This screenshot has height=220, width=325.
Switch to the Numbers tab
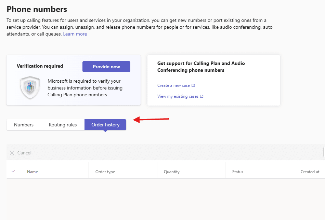(x=24, y=125)
